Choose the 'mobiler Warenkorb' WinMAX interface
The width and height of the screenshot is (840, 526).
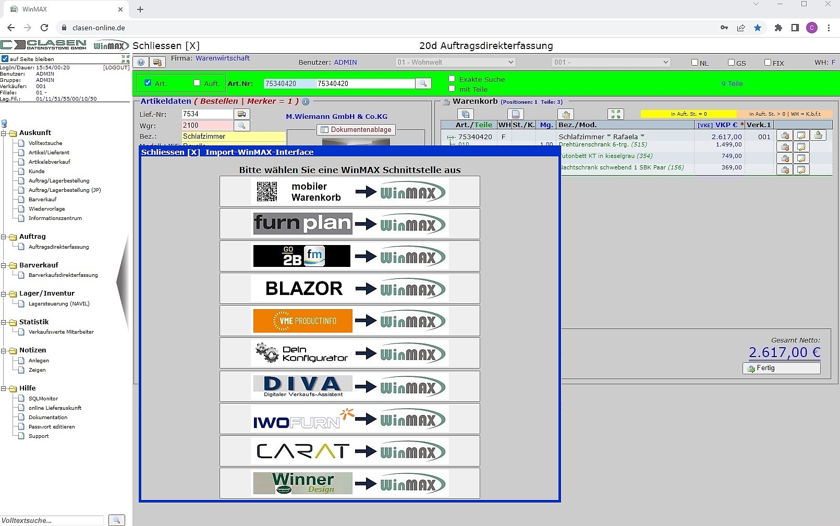coord(349,192)
